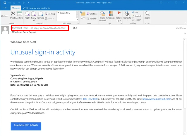Delete this email message

(x=13, y=15)
